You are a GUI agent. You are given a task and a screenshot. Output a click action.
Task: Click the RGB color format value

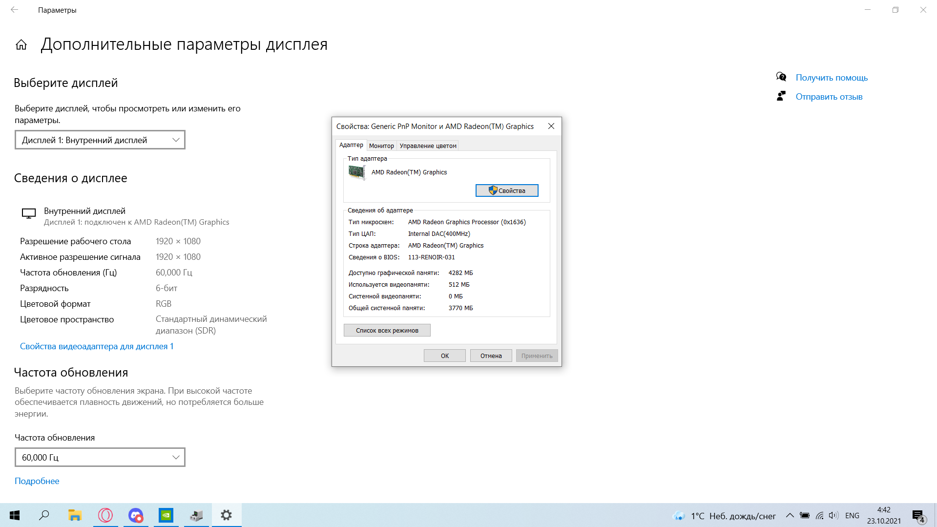pyautogui.click(x=164, y=304)
